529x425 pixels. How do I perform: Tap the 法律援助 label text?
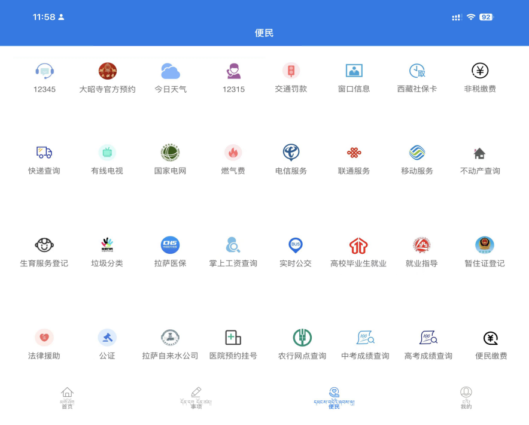(44, 356)
